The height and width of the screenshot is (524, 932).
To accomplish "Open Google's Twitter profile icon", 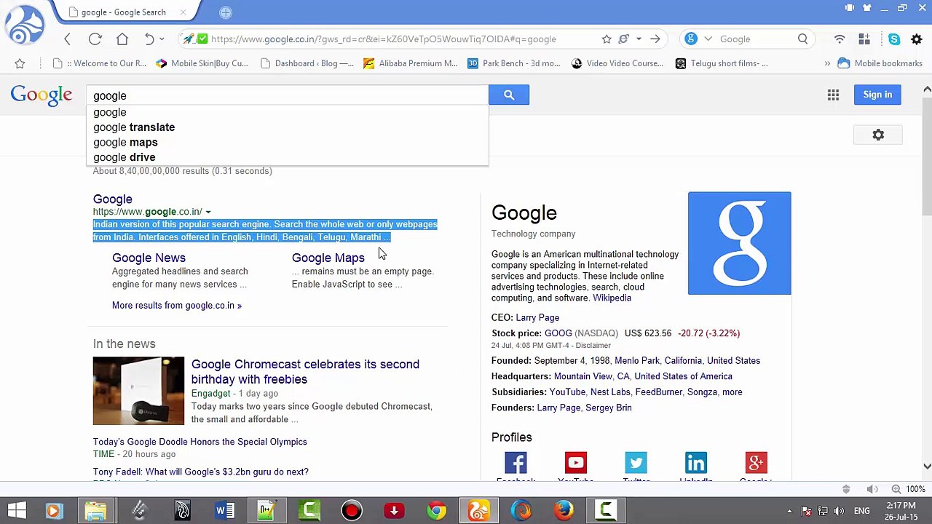I will (x=636, y=463).
